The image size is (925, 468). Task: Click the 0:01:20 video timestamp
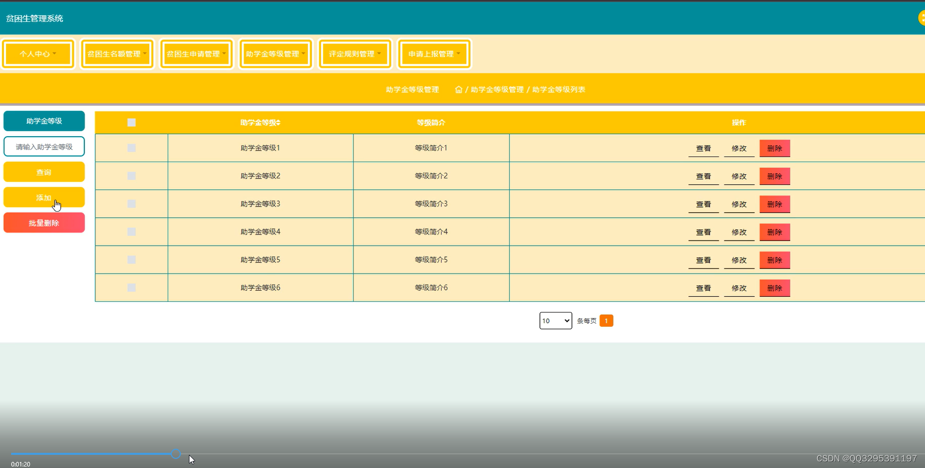pyautogui.click(x=21, y=464)
